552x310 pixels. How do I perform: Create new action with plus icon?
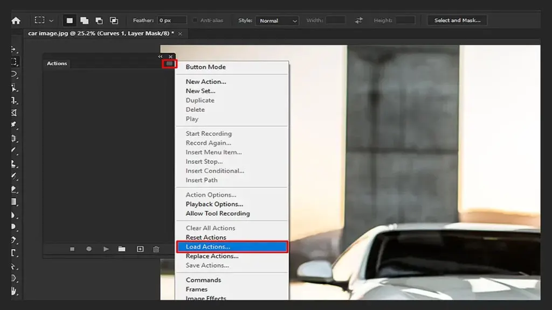coord(140,249)
